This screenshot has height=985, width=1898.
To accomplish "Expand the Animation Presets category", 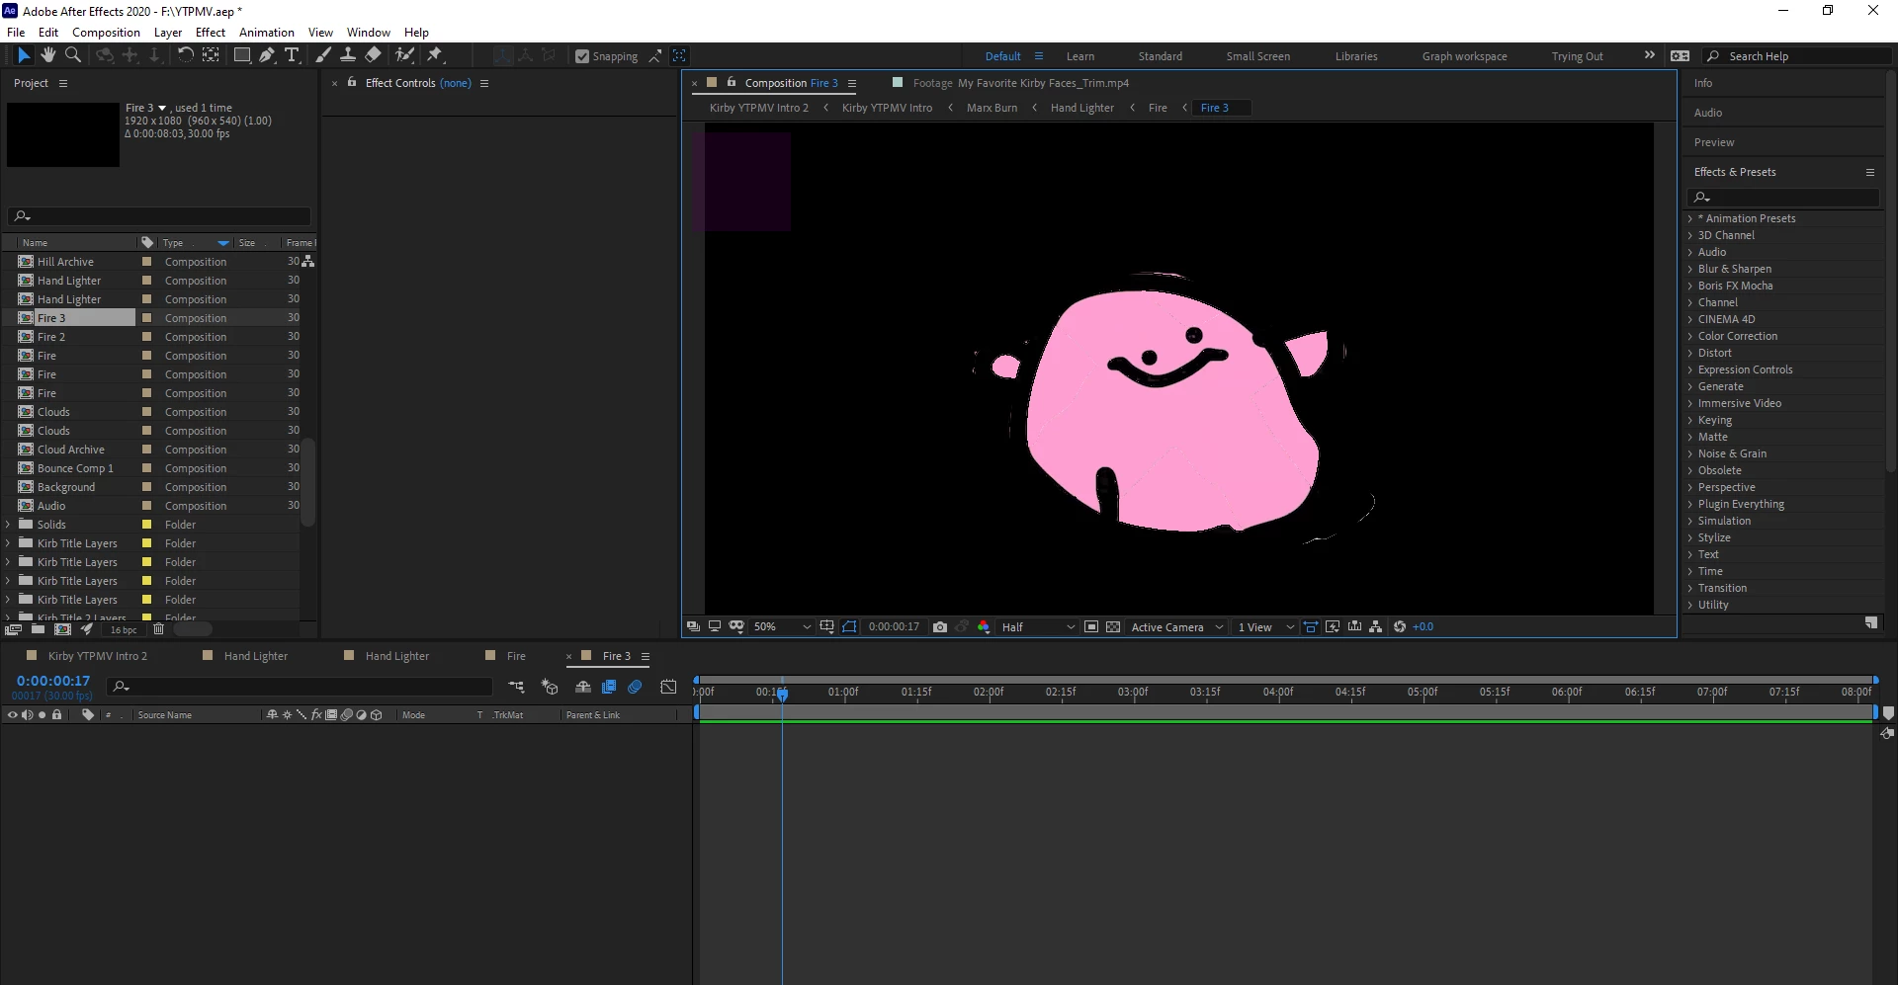I will coord(1690,218).
